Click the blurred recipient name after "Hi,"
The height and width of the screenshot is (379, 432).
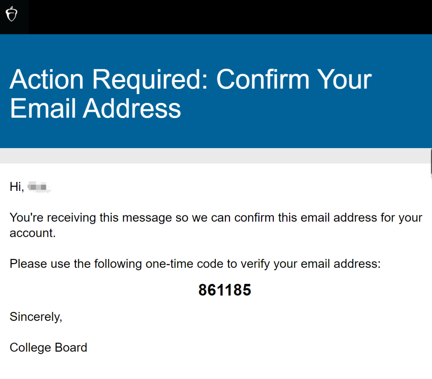click(40, 187)
